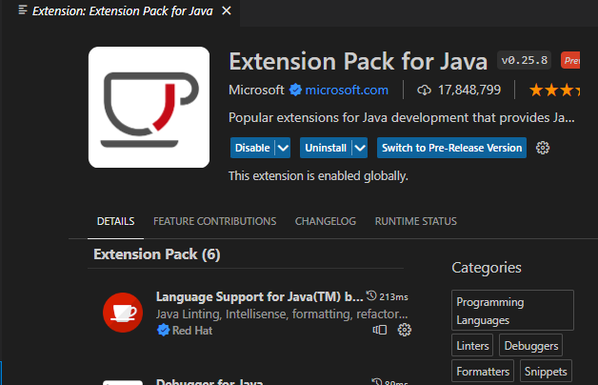The width and height of the screenshot is (598, 385).
Task: Click the 213ms activation time icon
Action: coord(371,295)
